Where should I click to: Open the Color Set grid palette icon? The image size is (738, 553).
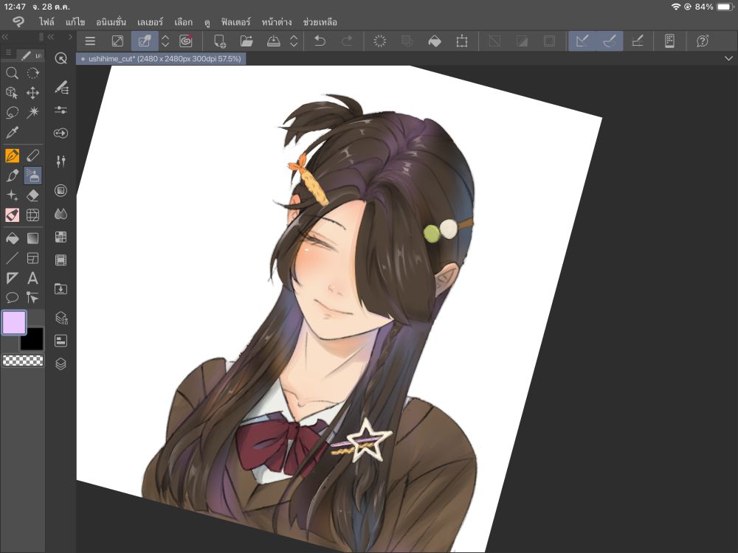point(61,237)
